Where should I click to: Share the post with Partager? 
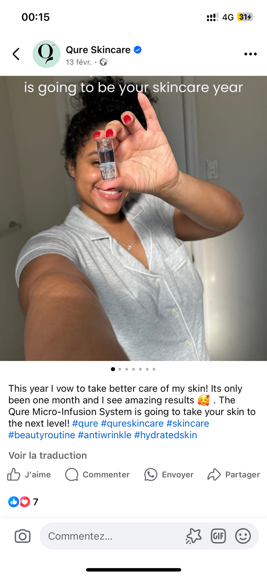[x=234, y=475]
